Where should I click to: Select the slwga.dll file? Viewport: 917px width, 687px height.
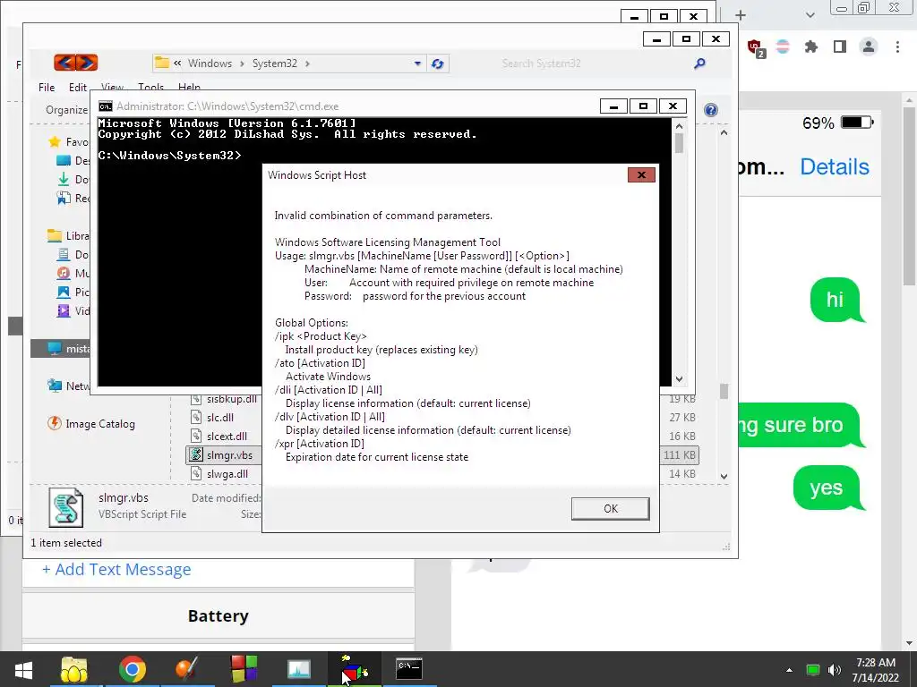(227, 474)
